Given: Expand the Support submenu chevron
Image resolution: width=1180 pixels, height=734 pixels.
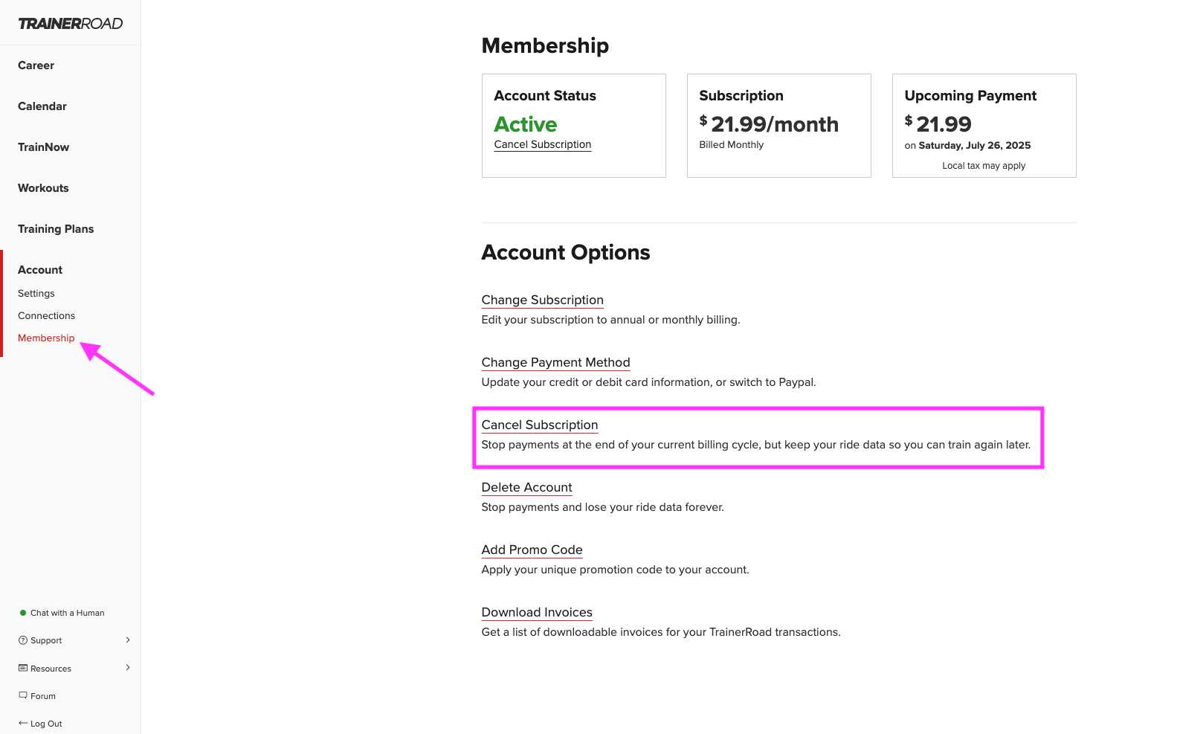Looking at the screenshot, I should (128, 640).
